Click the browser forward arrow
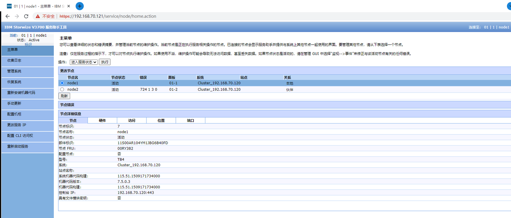This screenshot has height=218, width=511. click(17, 16)
